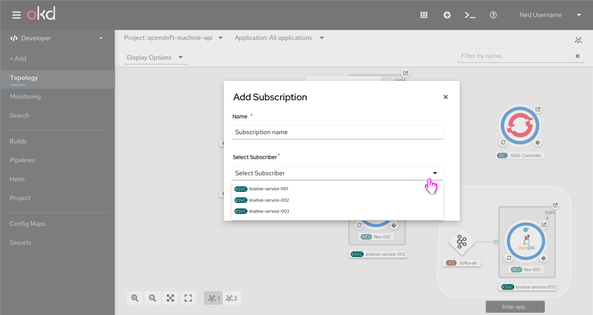The height and width of the screenshot is (315, 593).
Task: Click OpenJDK revision build status icon
Action: click(509, 258)
